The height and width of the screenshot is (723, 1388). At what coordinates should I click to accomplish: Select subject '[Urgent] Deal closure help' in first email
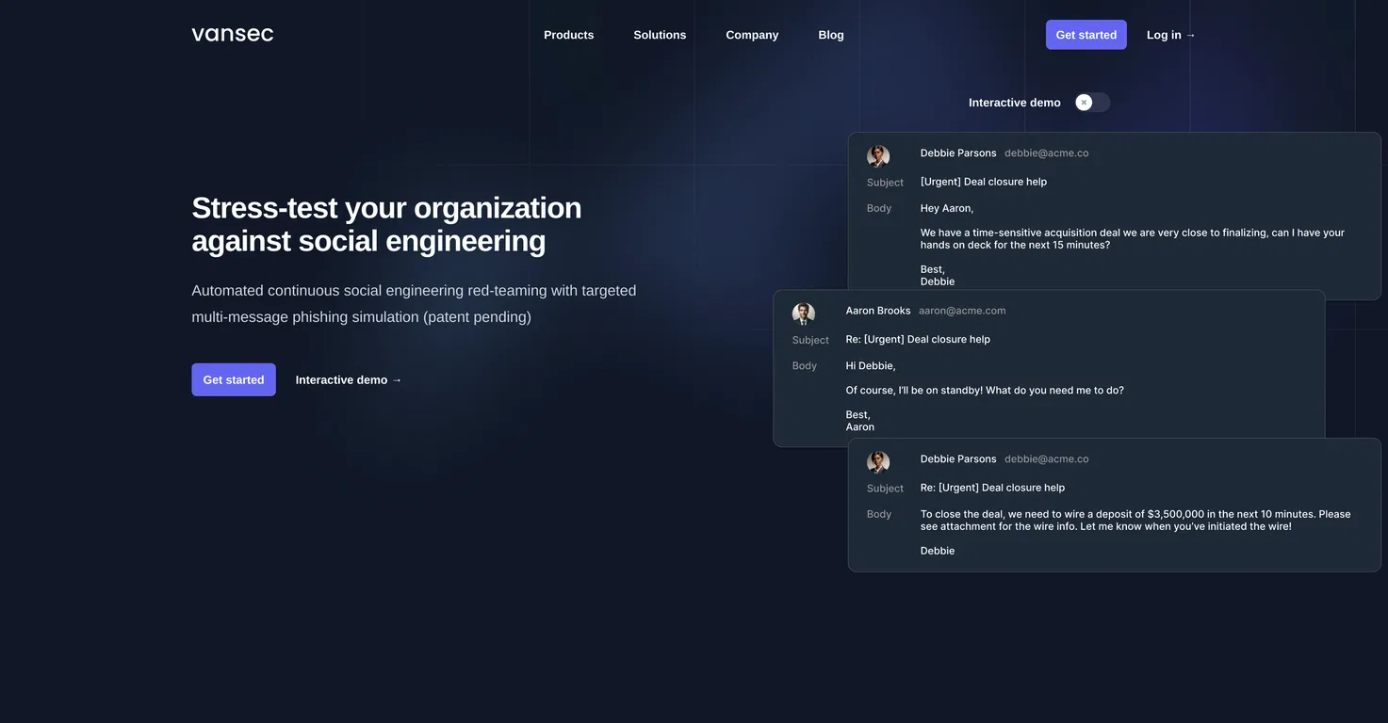[x=984, y=182]
